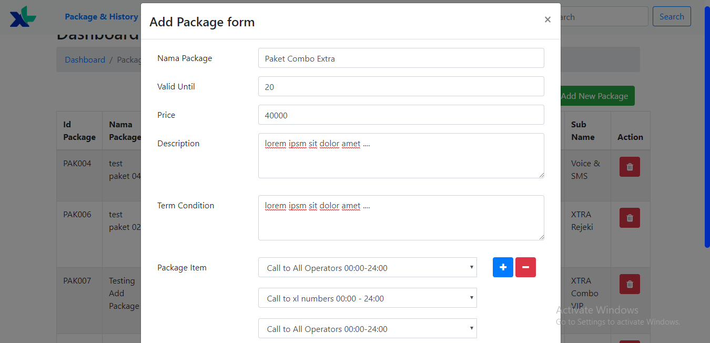The width and height of the screenshot is (710, 343).
Task: Delete the PAK006 package using trash icon
Action: (630, 217)
